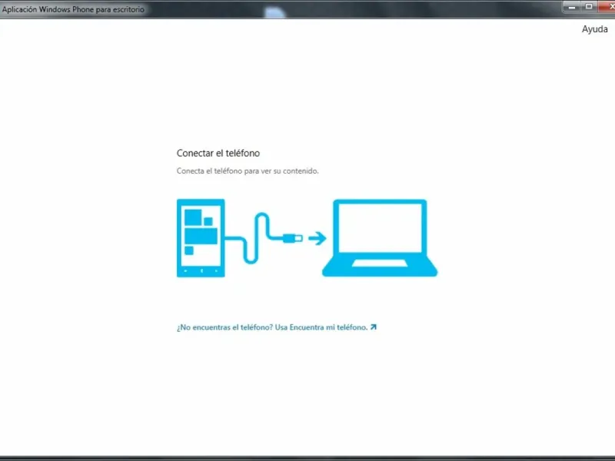Screen dimensions: 615x461
Task: Follow the Encuentra mi teléfono link
Action: click(x=277, y=327)
